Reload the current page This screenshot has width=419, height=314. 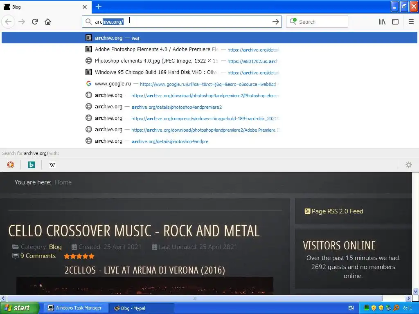click(35, 22)
